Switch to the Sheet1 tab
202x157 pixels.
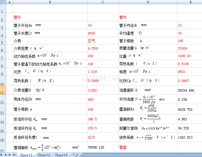point(26,155)
